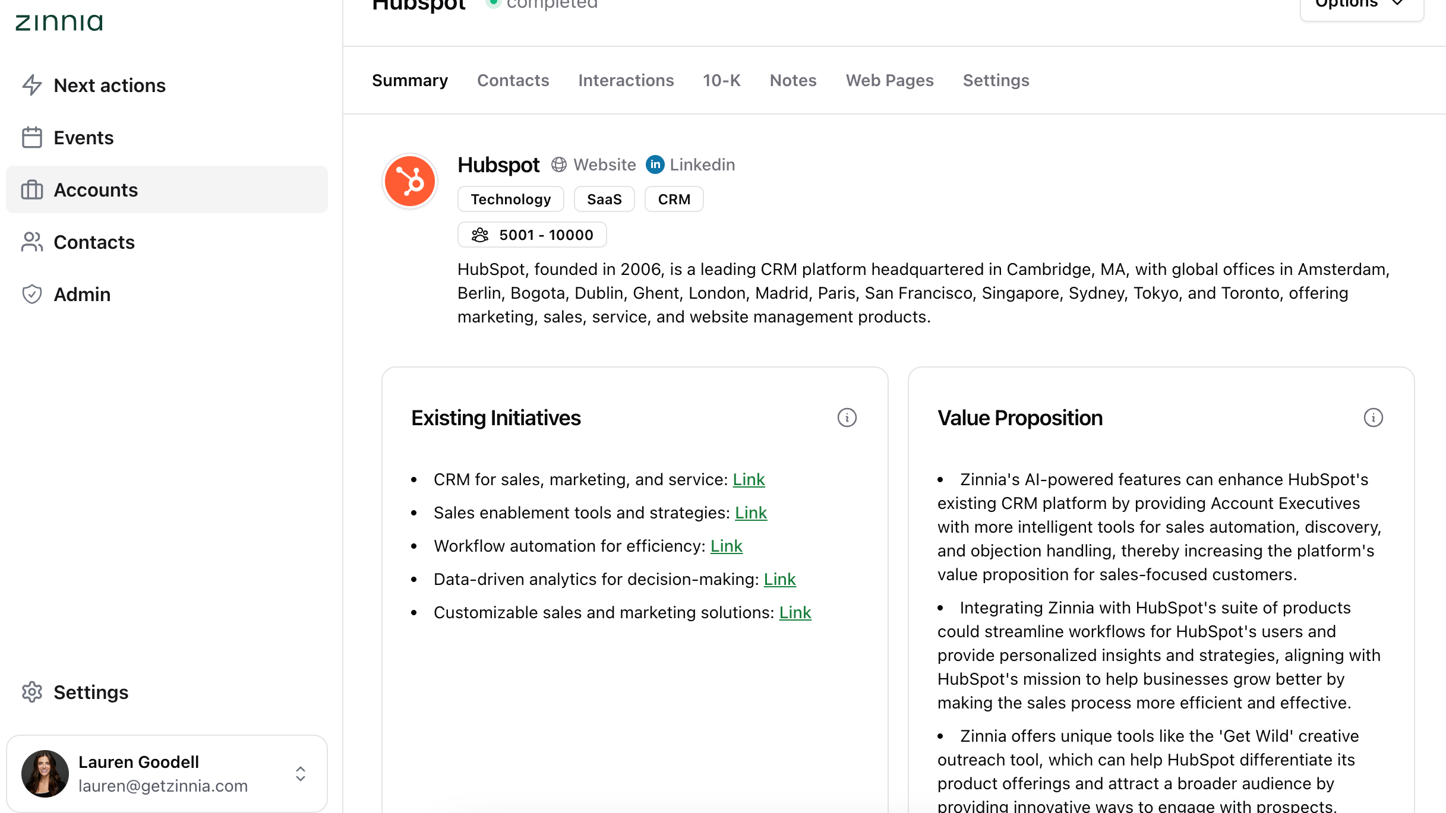Click the Settings gear icon in sidebar
This screenshot has height=813, width=1446.
click(32, 692)
